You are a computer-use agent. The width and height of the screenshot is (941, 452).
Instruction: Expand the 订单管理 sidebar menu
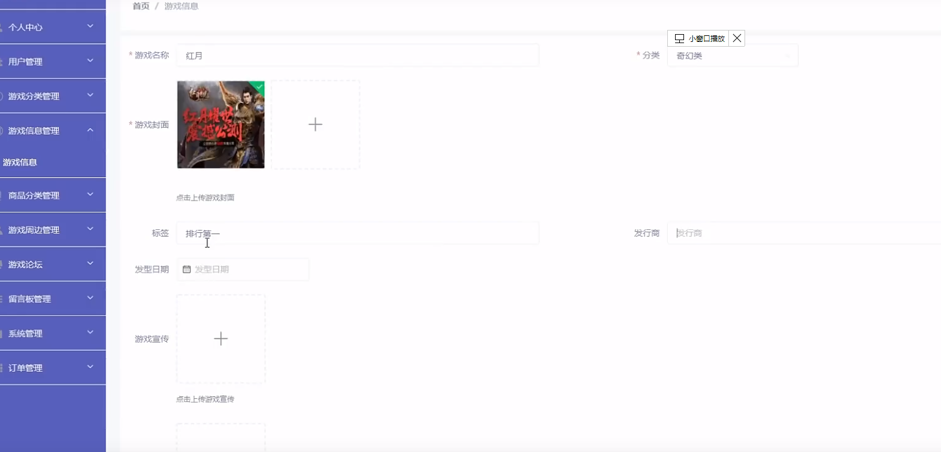pos(53,368)
